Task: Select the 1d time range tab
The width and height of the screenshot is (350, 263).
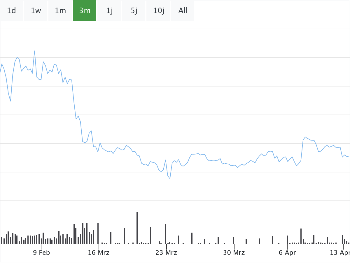Action: pos(11,11)
